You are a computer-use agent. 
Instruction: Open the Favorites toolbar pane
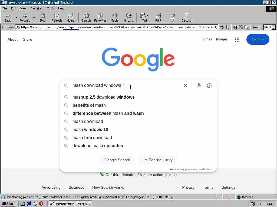pyautogui.click(x=100, y=18)
